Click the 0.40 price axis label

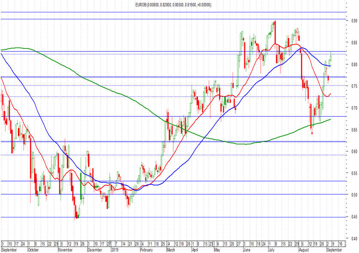coord(354,238)
